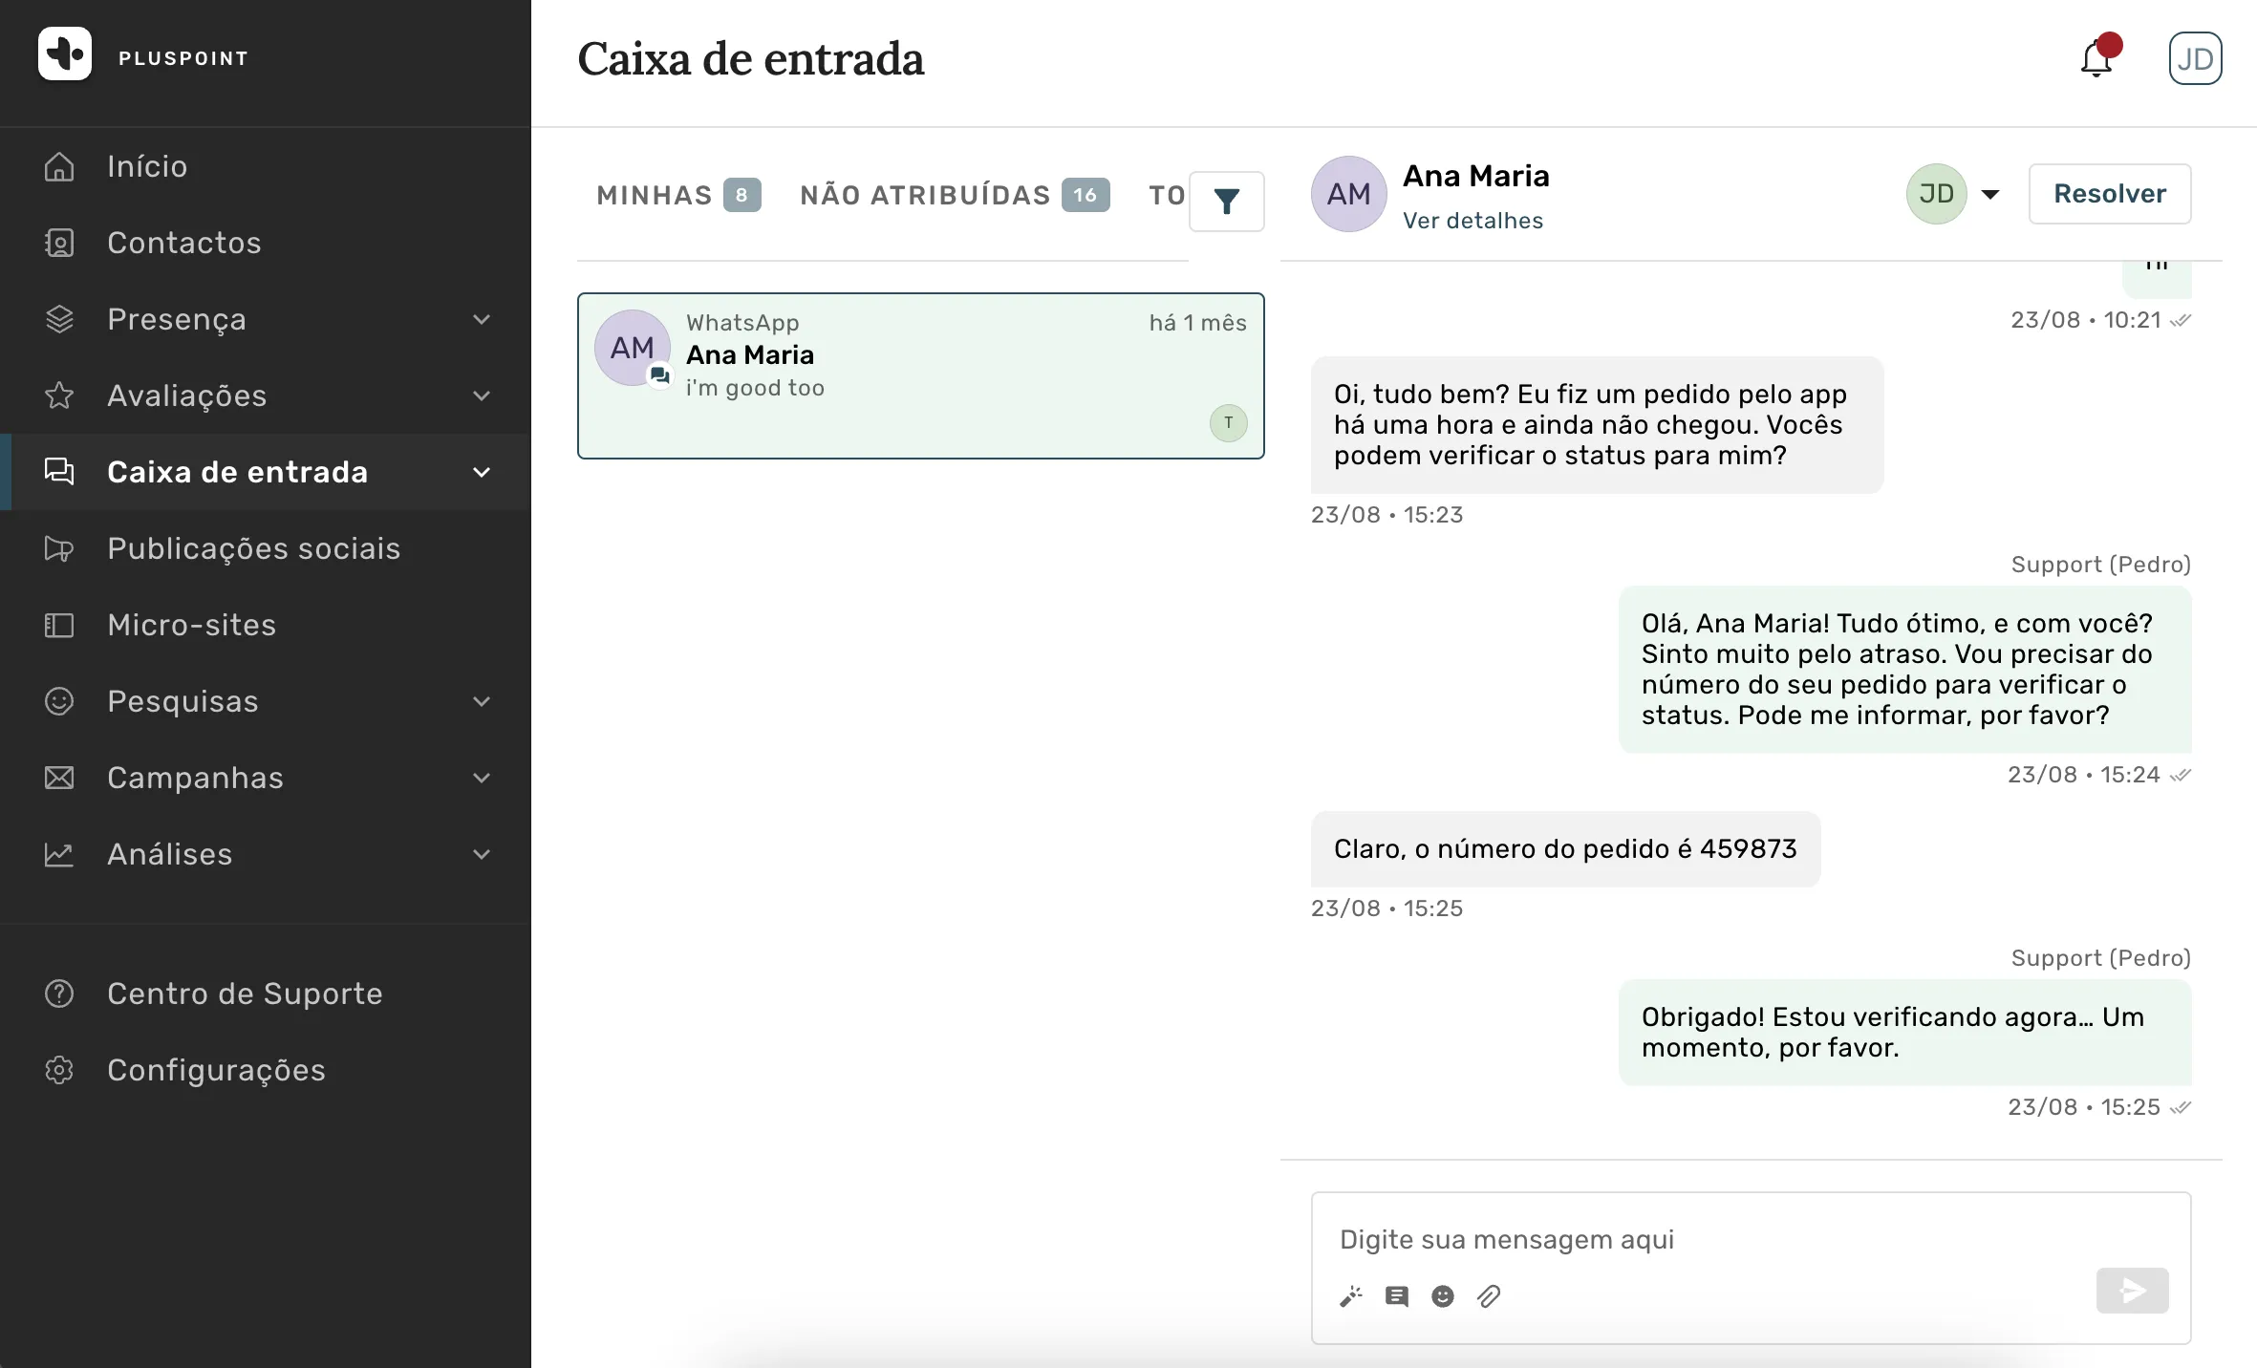Click the magic wand AI icon
Viewport: 2257px width, 1368px height.
(x=1351, y=1296)
